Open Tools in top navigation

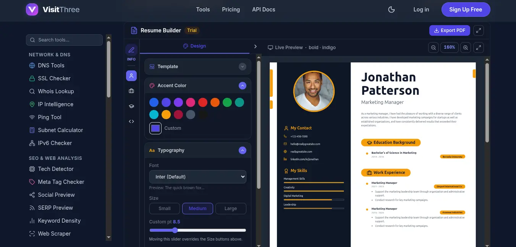click(203, 10)
